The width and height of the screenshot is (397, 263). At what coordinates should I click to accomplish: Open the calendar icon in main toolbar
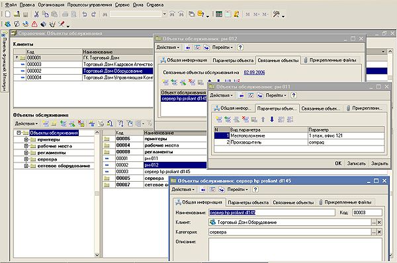pyautogui.click(x=228, y=14)
